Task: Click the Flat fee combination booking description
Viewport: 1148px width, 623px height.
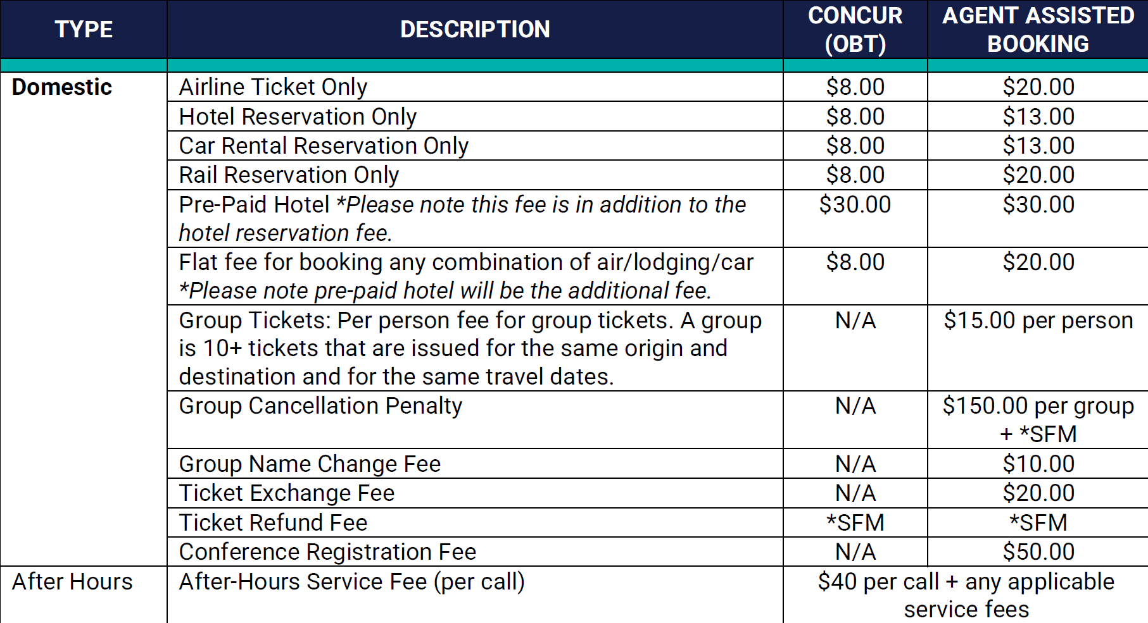Action: [466, 276]
